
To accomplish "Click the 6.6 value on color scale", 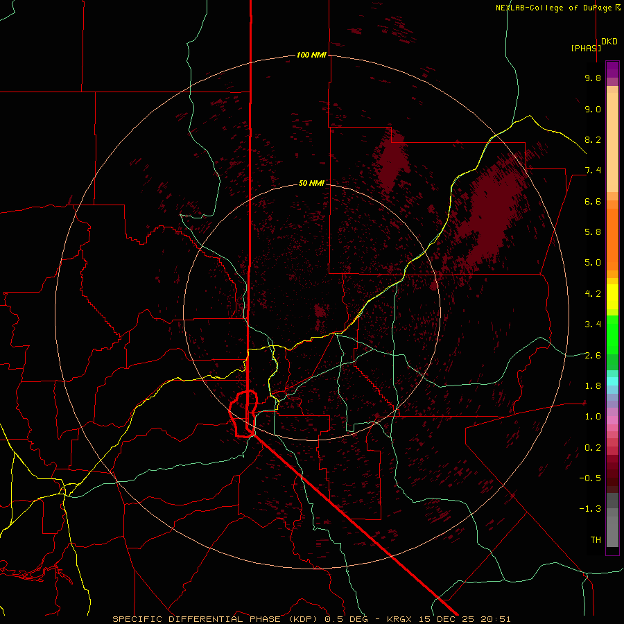I will tap(593, 201).
